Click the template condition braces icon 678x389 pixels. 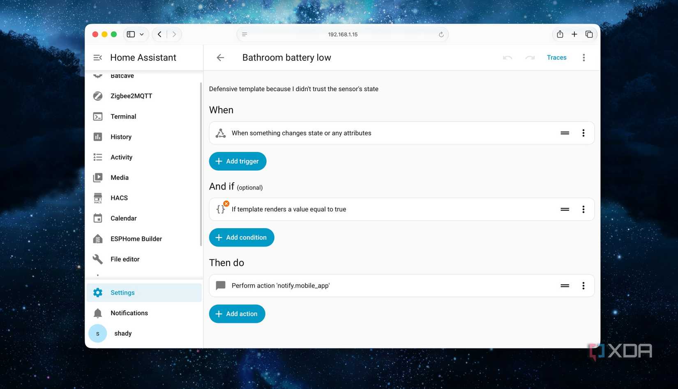click(221, 209)
